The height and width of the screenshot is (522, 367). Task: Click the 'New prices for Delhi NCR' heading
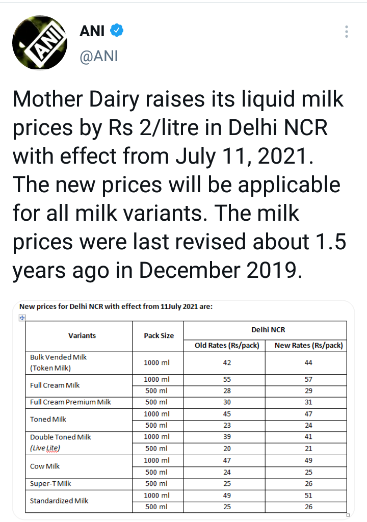coord(115,307)
